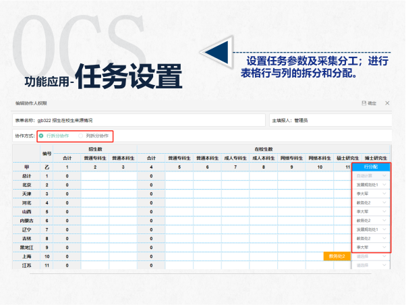Click the orange 教务处2 tag
This screenshot has height=305, width=406.
pyautogui.click(x=337, y=256)
